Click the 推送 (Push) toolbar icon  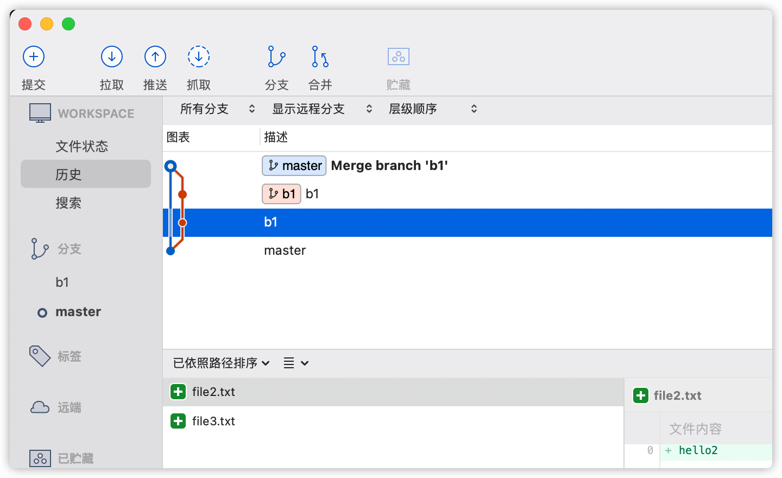(x=155, y=56)
